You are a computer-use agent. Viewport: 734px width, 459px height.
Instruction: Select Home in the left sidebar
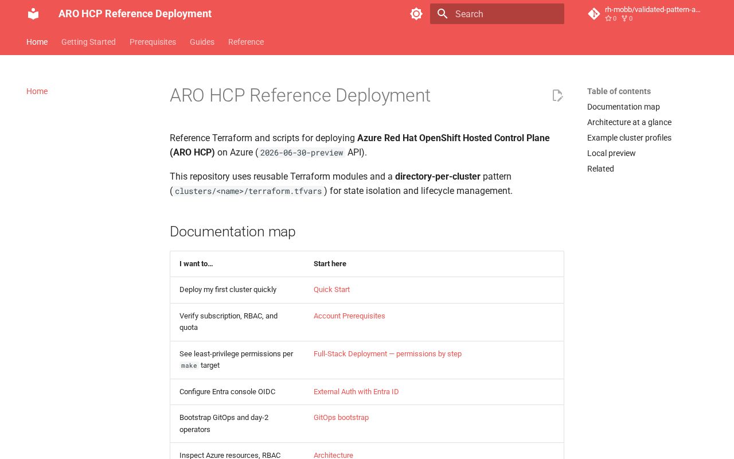click(x=37, y=91)
